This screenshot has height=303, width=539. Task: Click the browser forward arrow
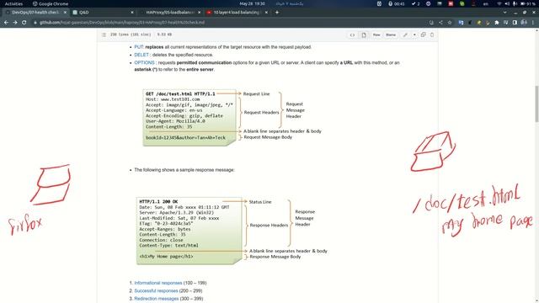15,23
